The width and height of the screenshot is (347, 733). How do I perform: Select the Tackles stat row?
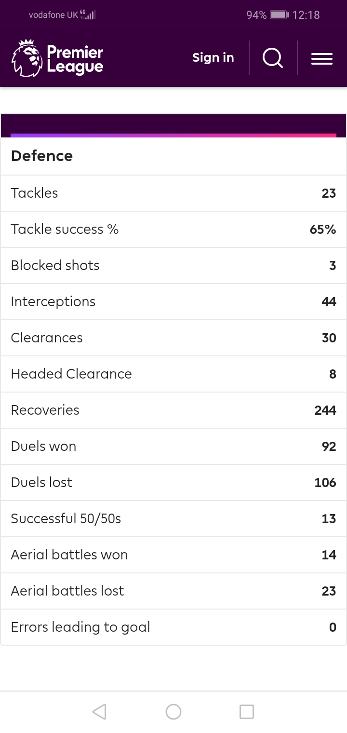point(173,193)
